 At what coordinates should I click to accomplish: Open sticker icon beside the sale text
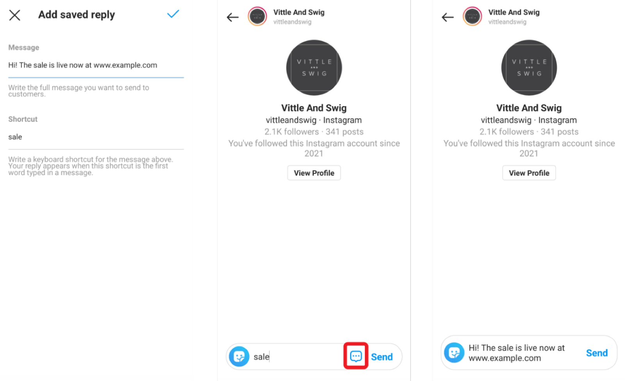(x=239, y=356)
